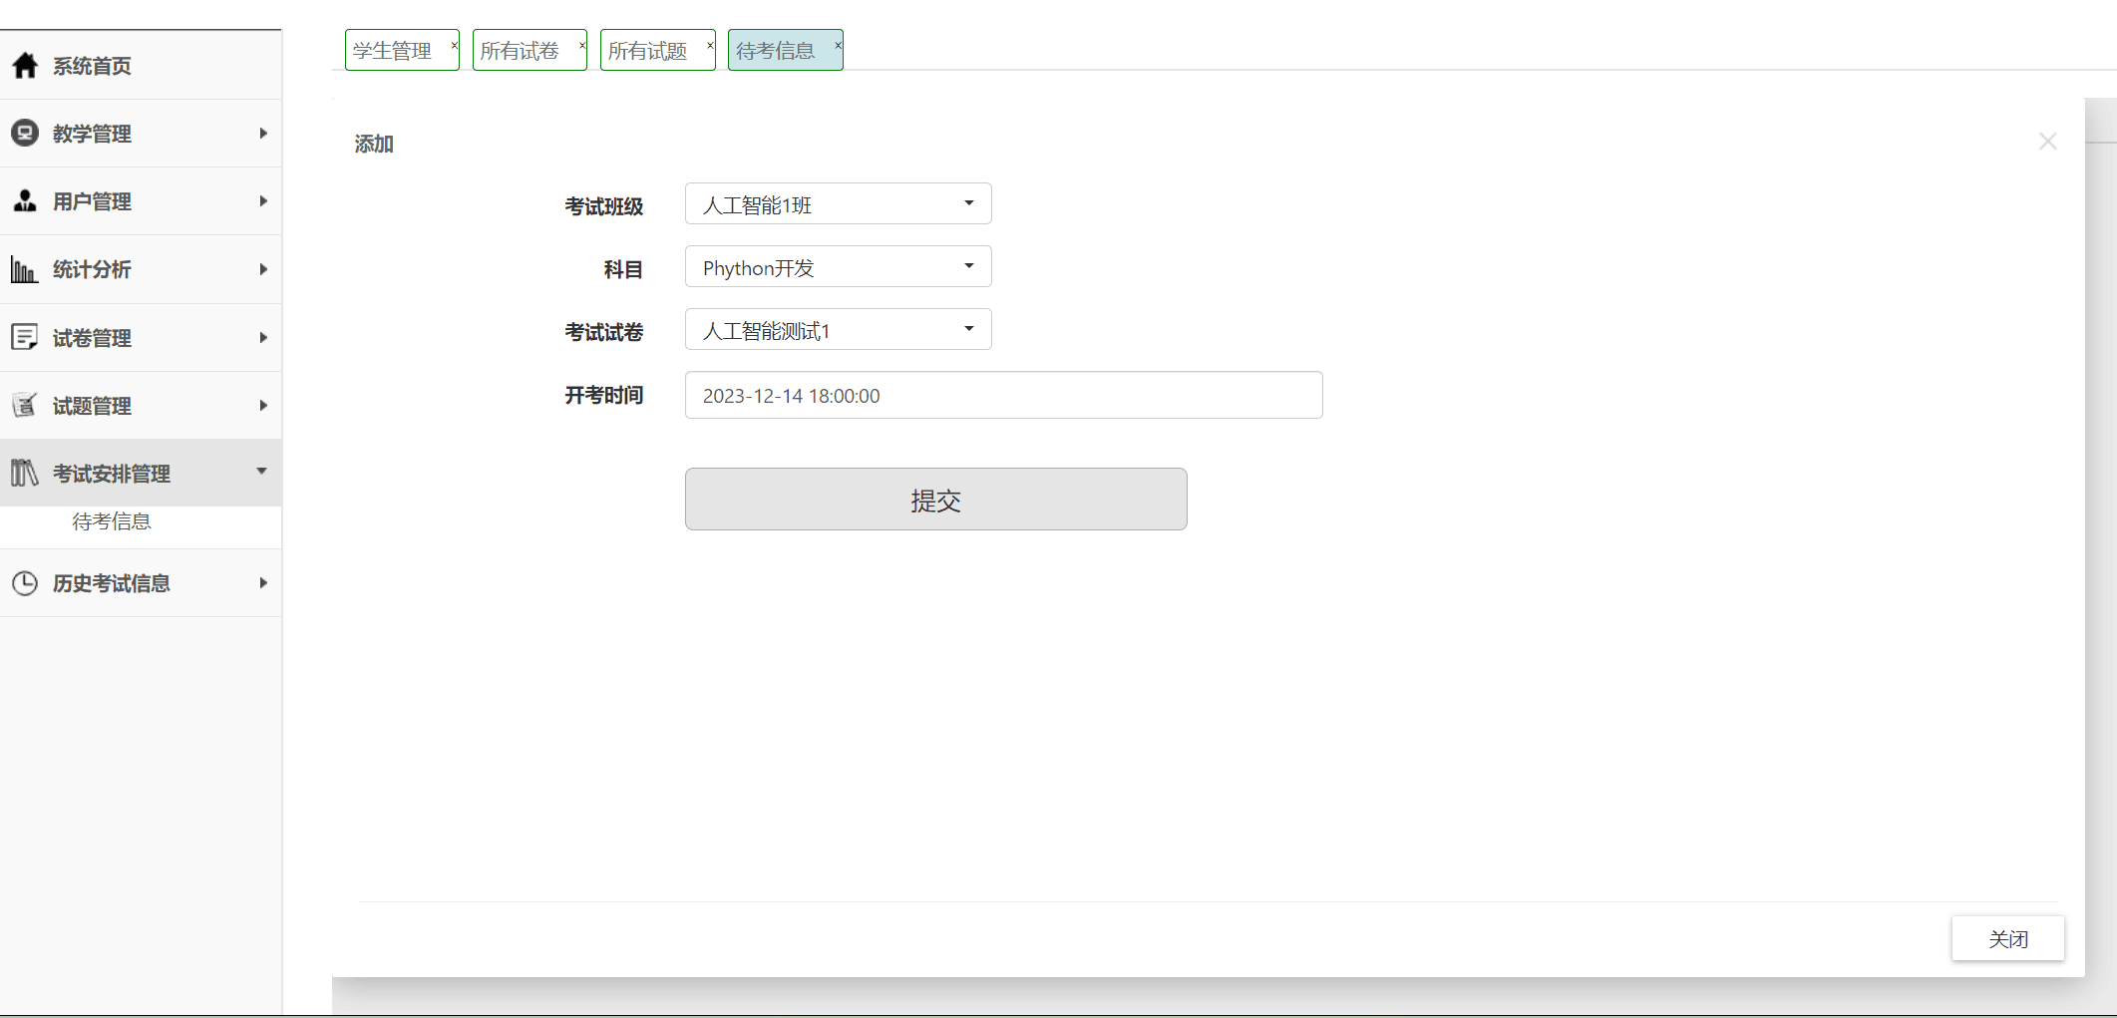The height and width of the screenshot is (1018, 2117).
Task: Click the 考试试卷 field label
Action: tap(604, 332)
